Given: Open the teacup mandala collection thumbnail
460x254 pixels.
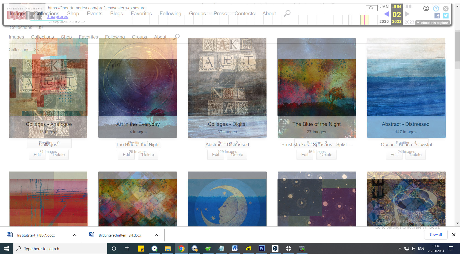Looking at the screenshot, I should pyautogui.click(x=406, y=199).
